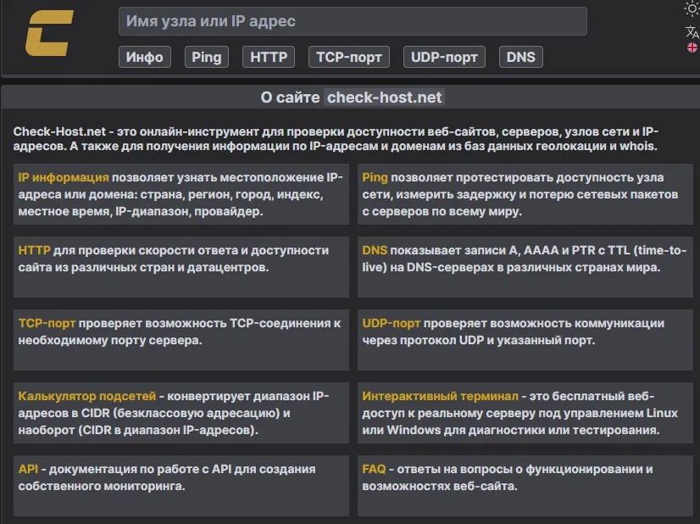Viewport: 700px width, 524px height.
Task: Launch the Интерактивный терминал link
Action: (x=440, y=396)
